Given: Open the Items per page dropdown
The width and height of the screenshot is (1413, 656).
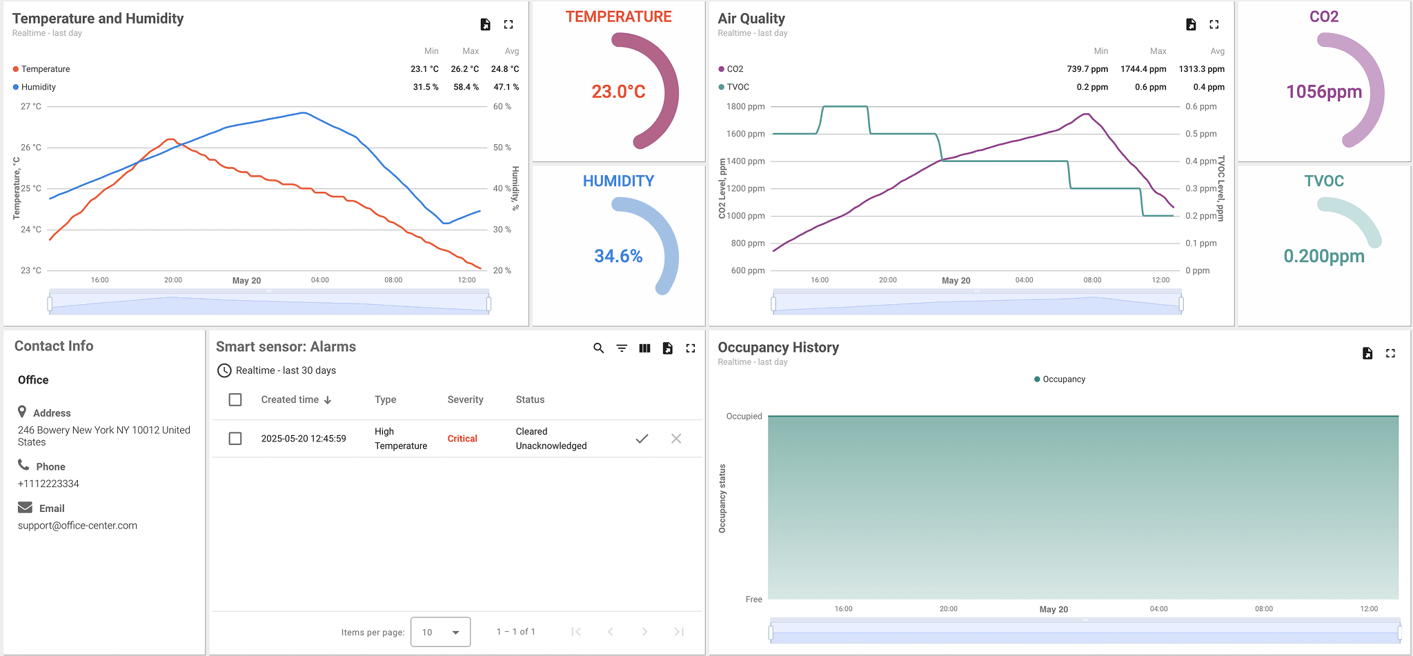Looking at the screenshot, I should point(439,631).
